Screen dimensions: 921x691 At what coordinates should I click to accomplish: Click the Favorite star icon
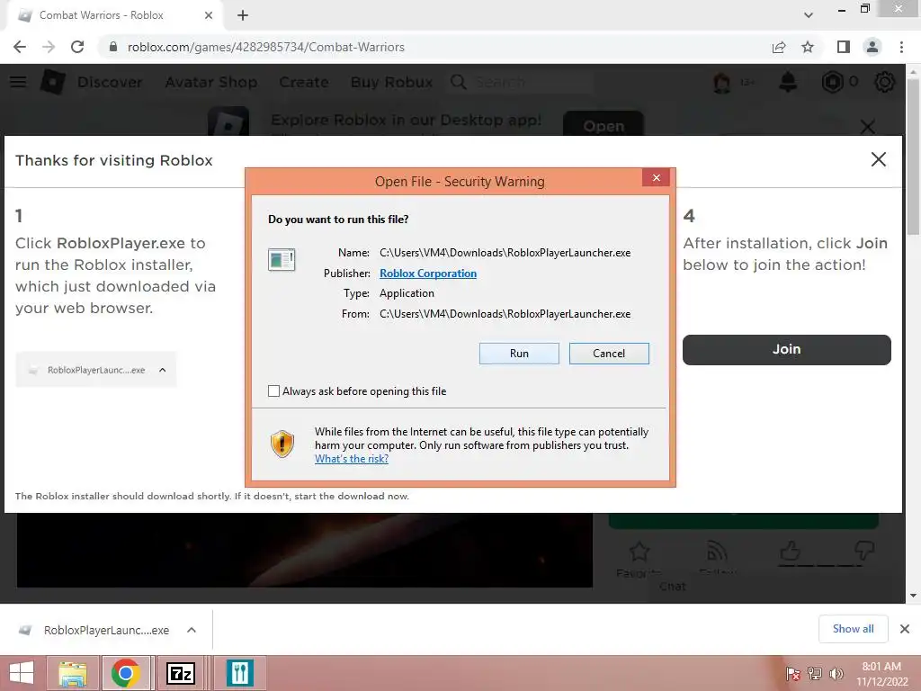pos(639,552)
